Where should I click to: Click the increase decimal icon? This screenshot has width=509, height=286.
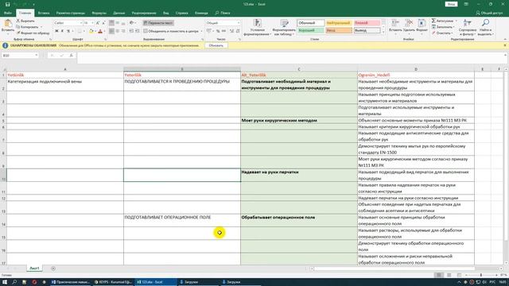pyautogui.click(x=231, y=31)
